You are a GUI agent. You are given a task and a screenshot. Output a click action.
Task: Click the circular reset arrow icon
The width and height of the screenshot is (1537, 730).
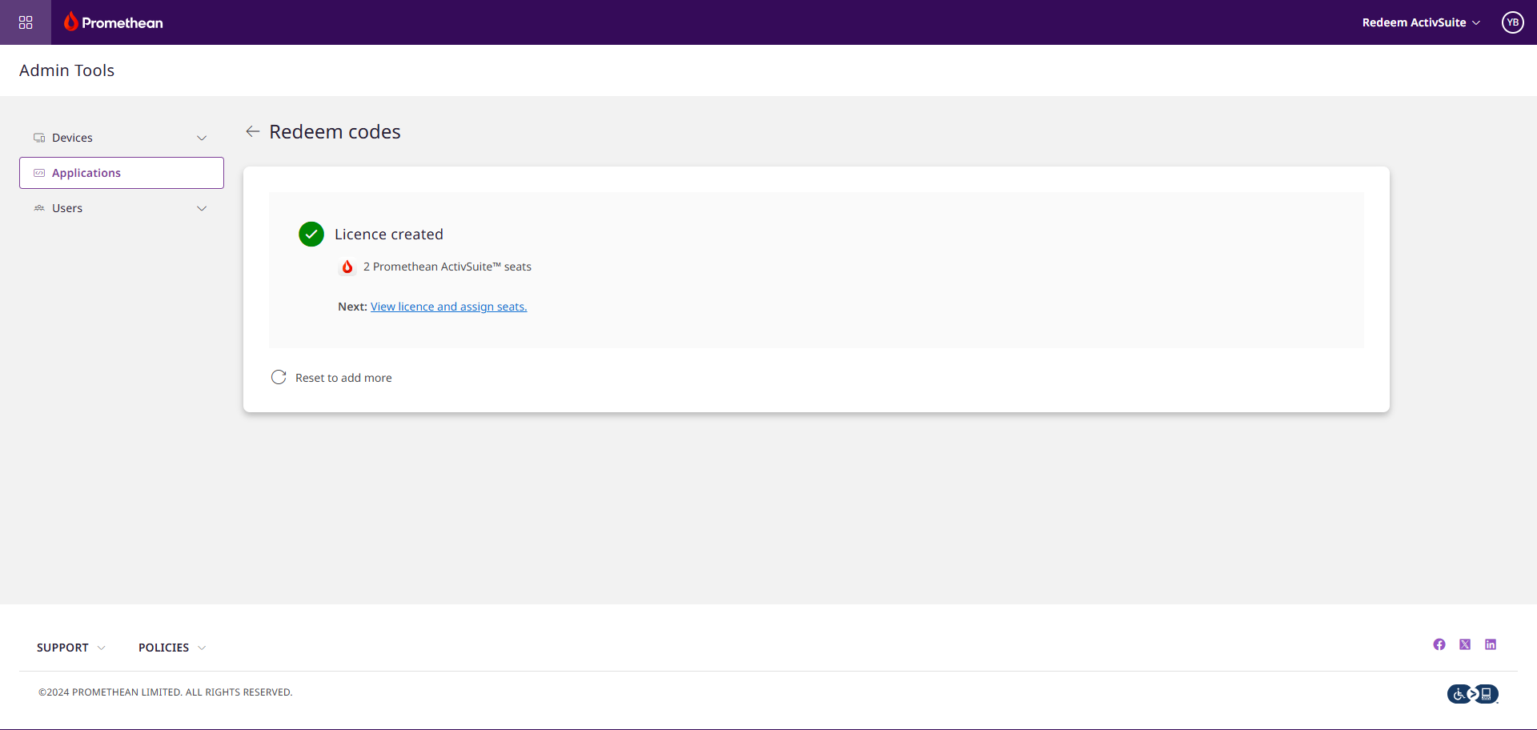(x=279, y=377)
